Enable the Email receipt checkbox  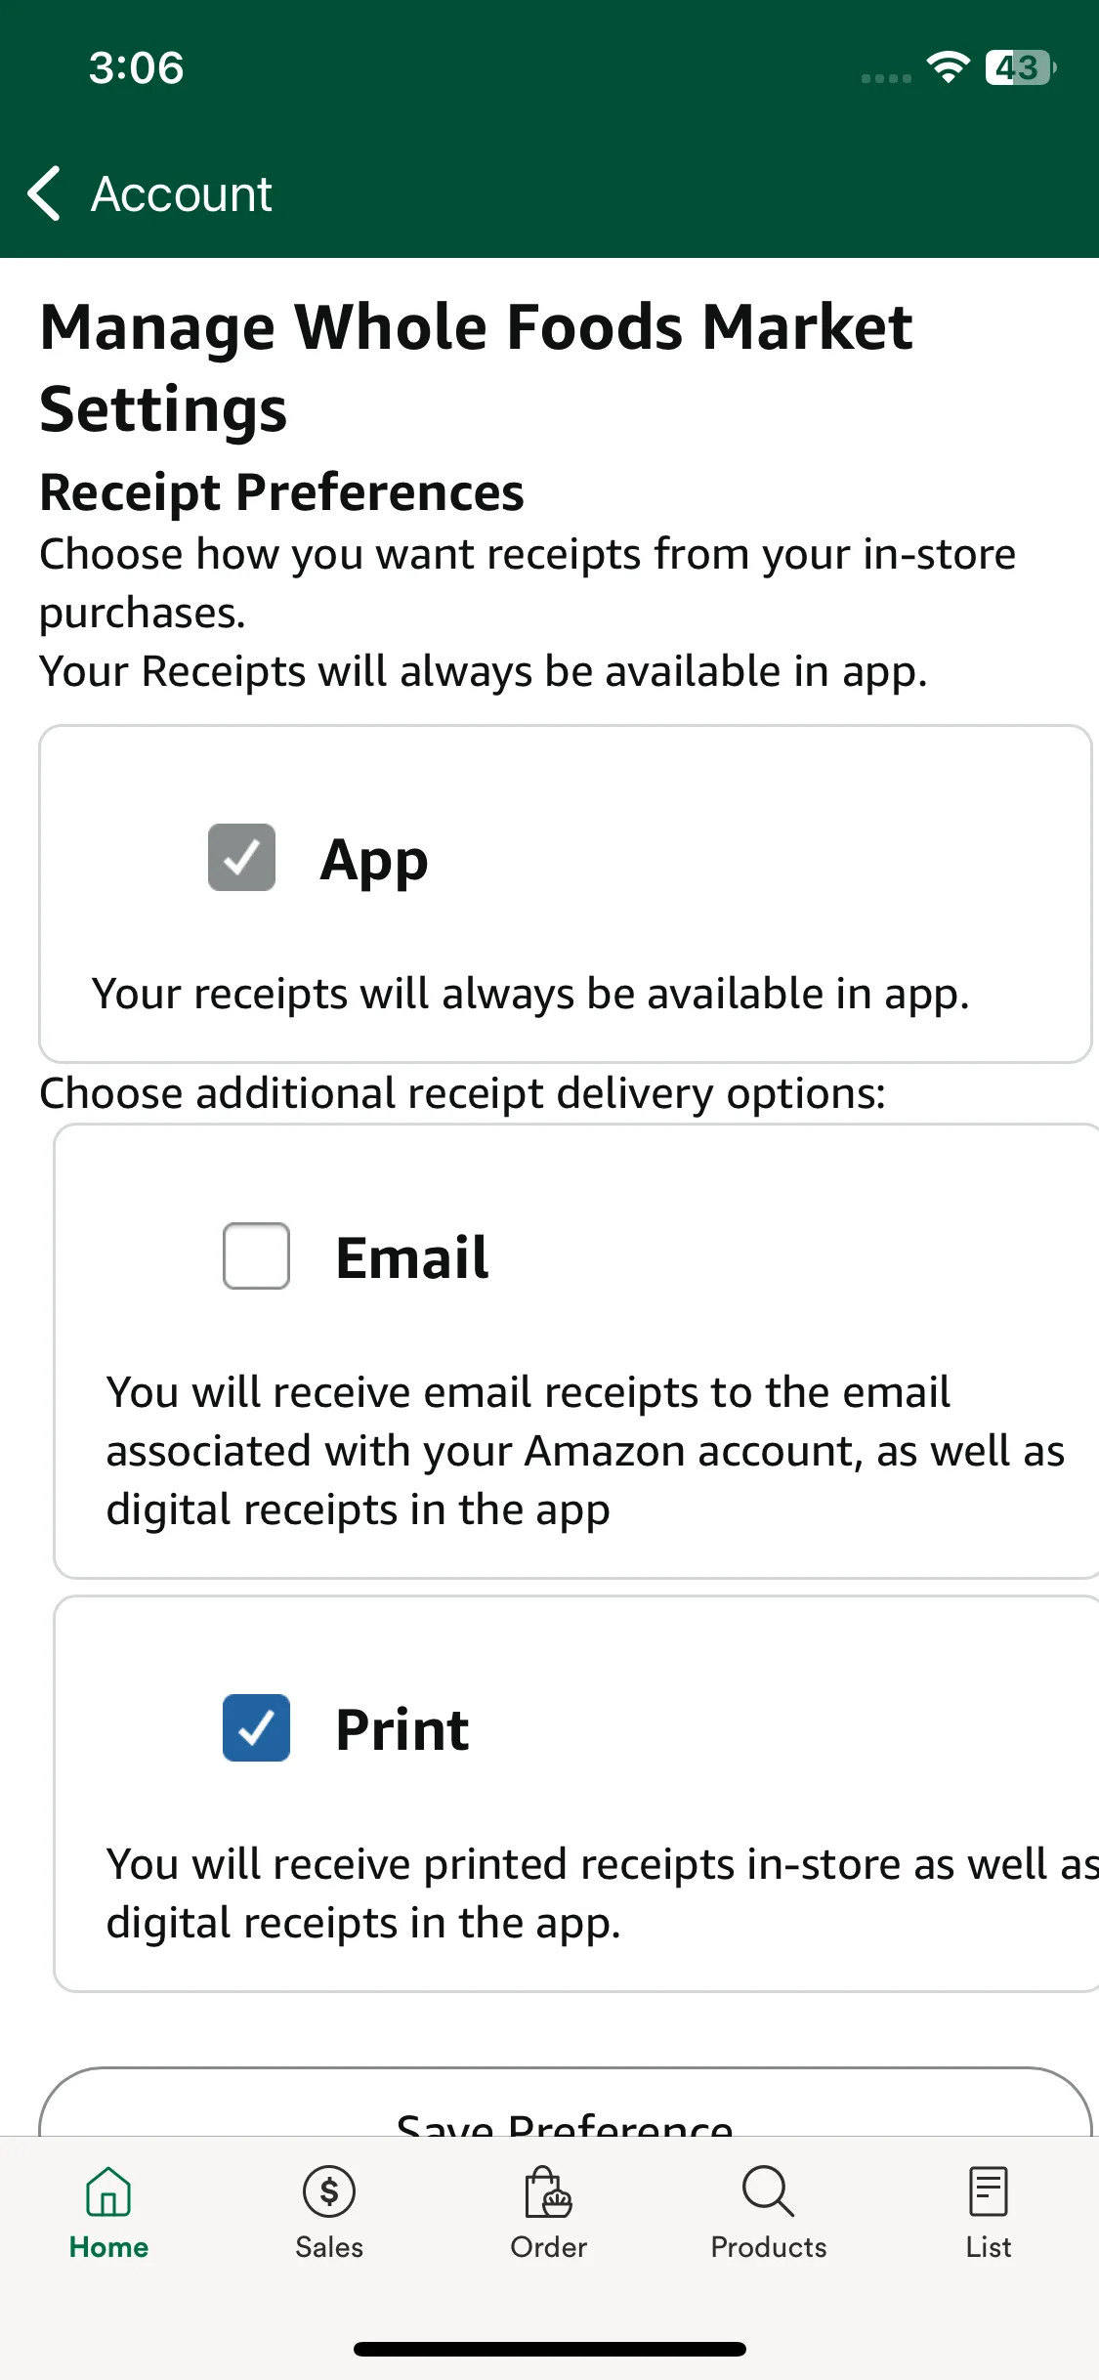click(x=256, y=1255)
